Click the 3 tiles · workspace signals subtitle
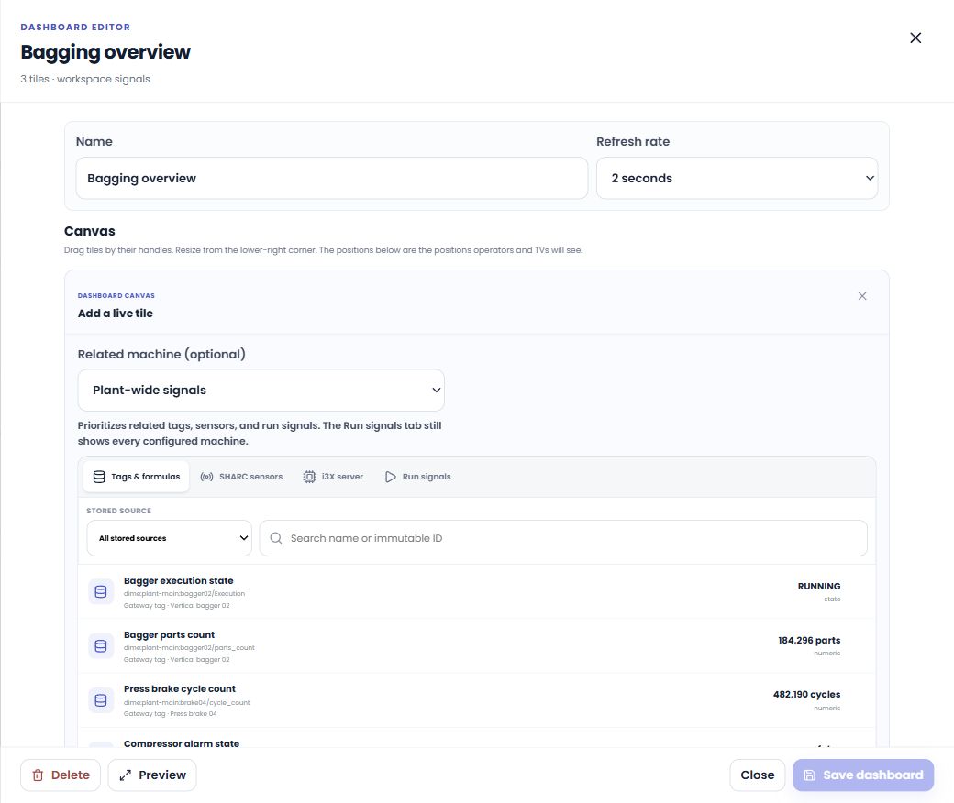The image size is (954, 803). click(85, 79)
